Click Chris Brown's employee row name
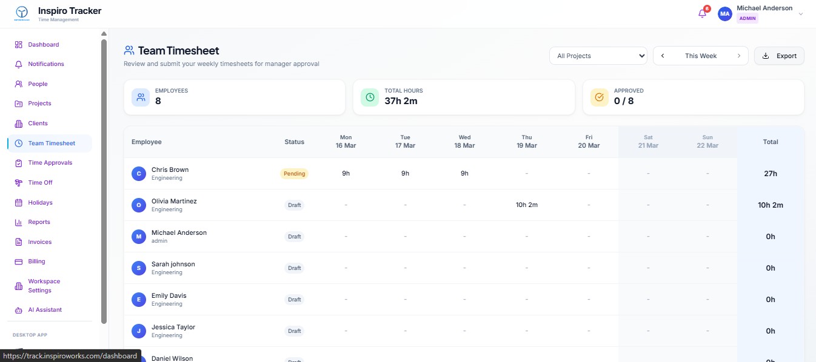This screenshot has height=362, width=816. (x=170, y=170)
